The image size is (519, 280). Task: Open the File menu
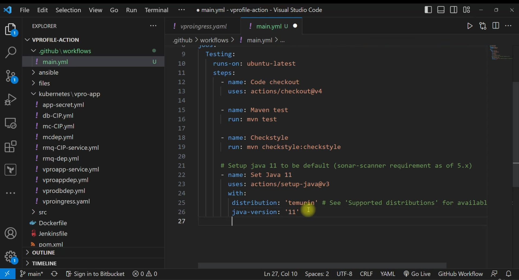pos(25,10)
